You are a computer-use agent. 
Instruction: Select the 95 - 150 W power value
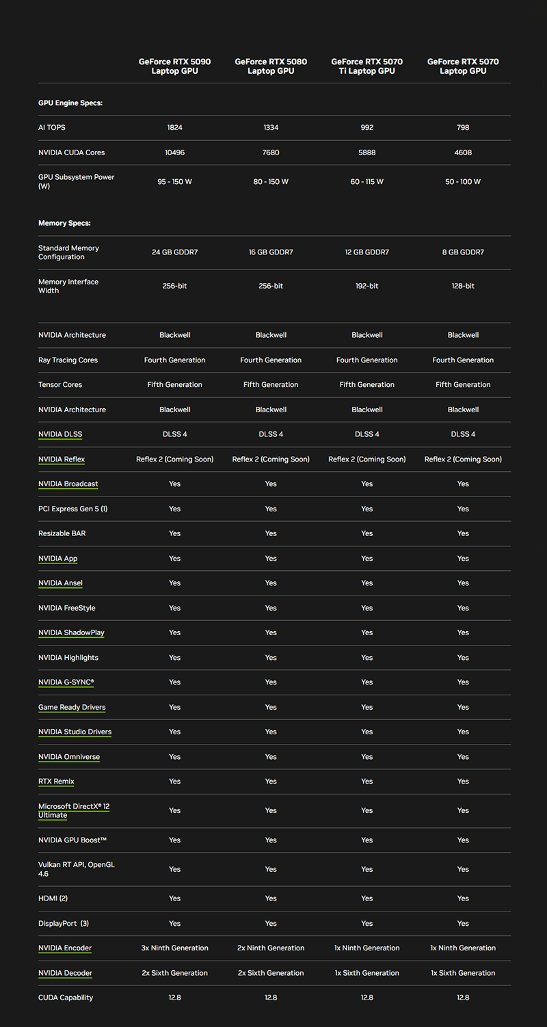[x=175, y=182]
